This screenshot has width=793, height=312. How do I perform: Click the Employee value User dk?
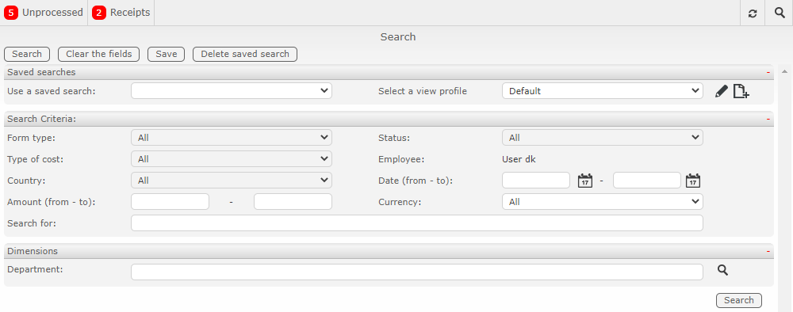click(x=519, y=159)
